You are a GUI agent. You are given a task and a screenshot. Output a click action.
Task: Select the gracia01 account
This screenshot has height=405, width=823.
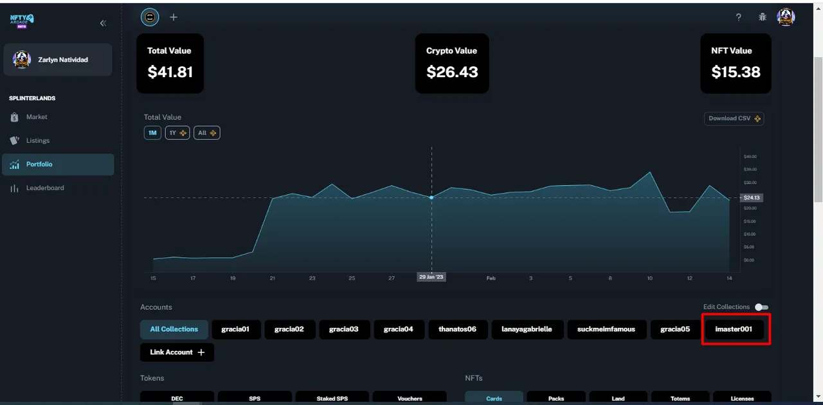[235, 330]
